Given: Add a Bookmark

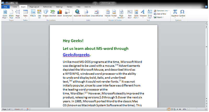Looking at the screenshot, I should tap(86, 13).
